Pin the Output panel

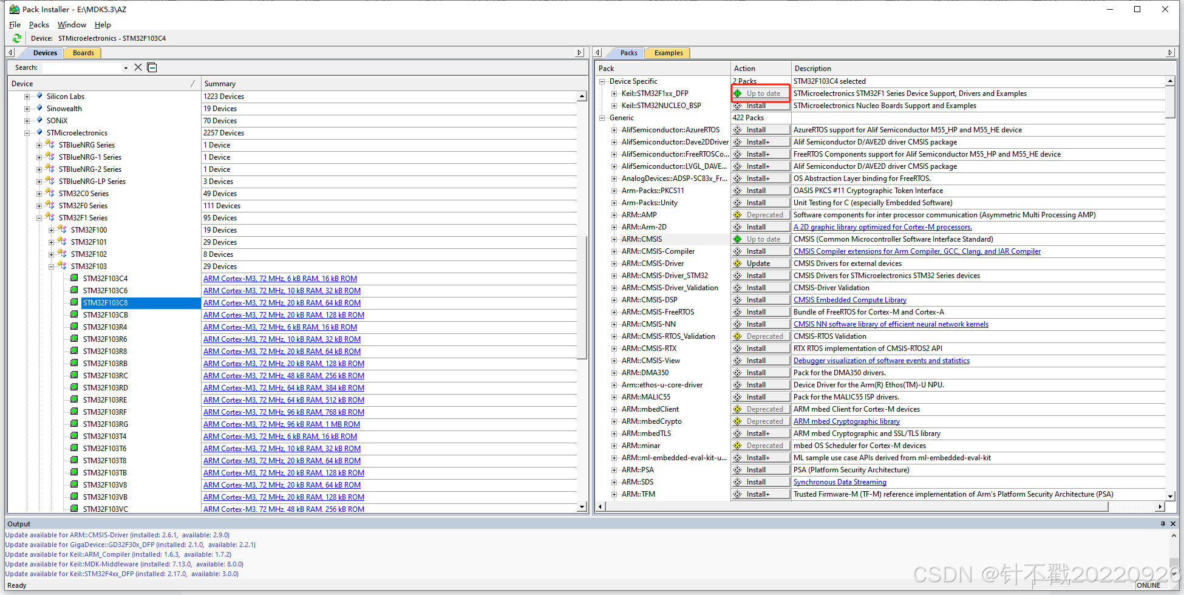[x=1163, y=523]
